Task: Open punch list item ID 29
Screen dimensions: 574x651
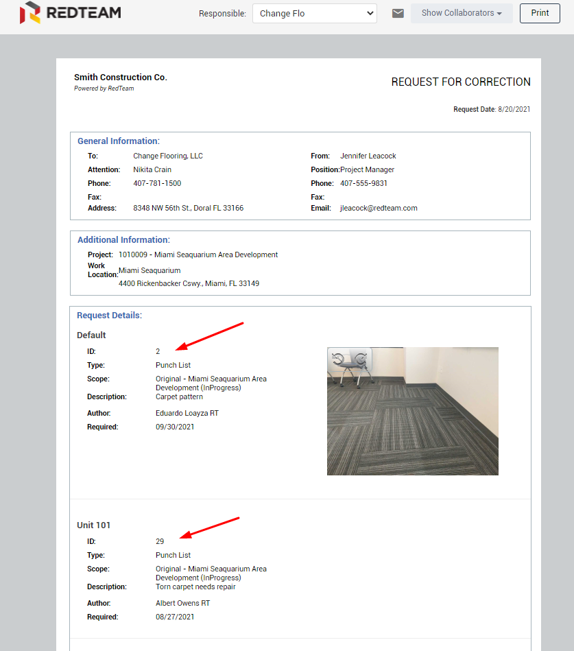Action: click(x=160, y=541)
